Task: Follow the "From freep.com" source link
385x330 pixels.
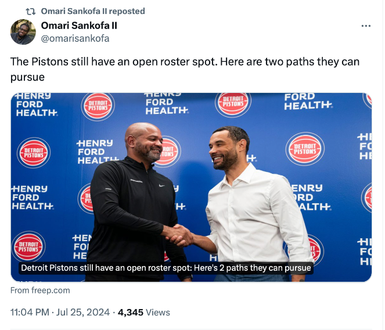Action: pyautogui.click(x=40, y=290)
